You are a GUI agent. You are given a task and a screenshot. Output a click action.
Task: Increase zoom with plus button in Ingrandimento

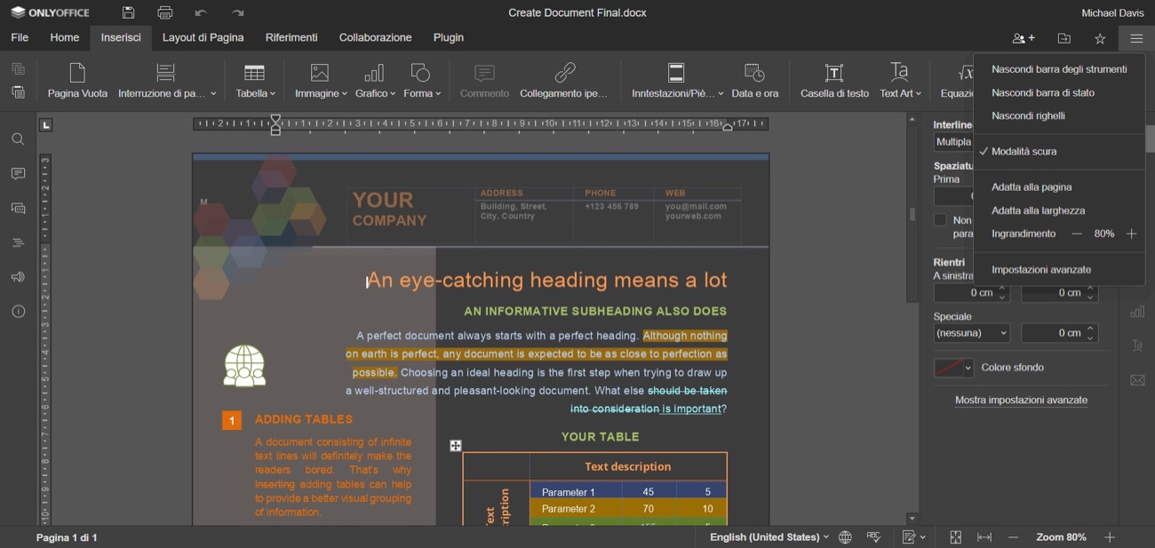[1131, 234]
